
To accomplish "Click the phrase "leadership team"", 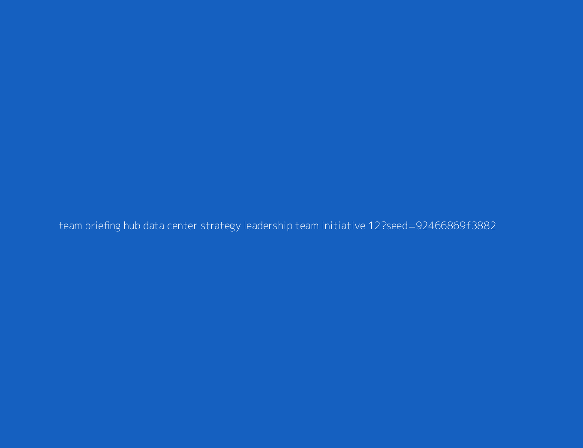I will 281,226.
